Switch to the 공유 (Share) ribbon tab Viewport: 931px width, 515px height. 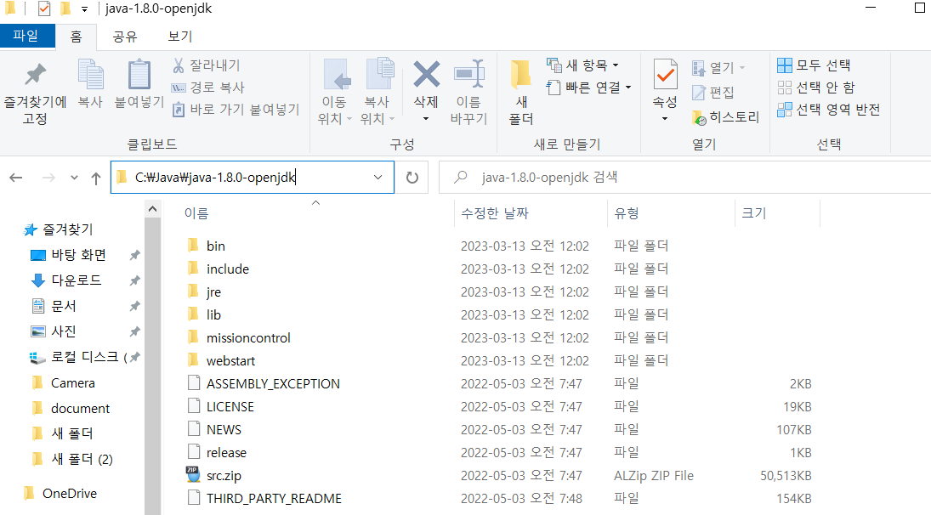(x=125, y=37)
